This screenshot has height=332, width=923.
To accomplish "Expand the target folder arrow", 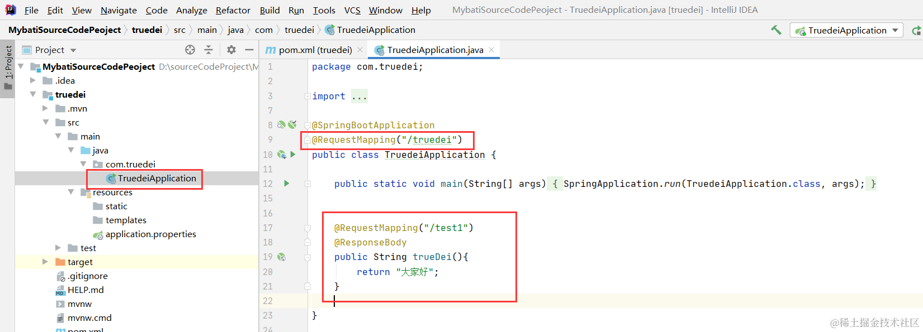I will point(45,262).
